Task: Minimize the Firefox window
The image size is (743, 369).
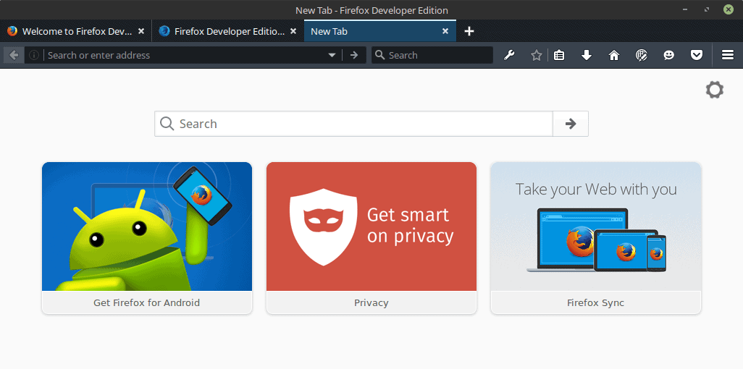Action: point(685,9)
